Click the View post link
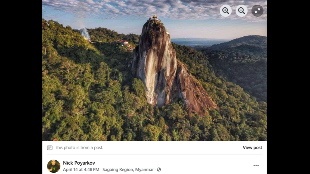 click(x=252, y=148)
